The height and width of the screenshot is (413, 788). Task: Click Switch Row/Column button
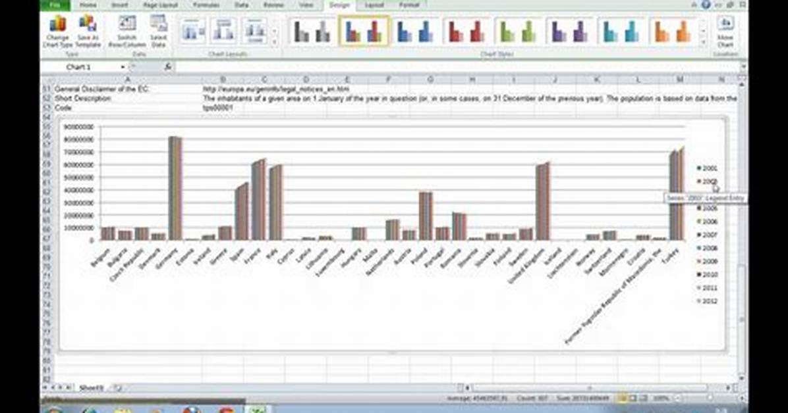click(127, 32)
